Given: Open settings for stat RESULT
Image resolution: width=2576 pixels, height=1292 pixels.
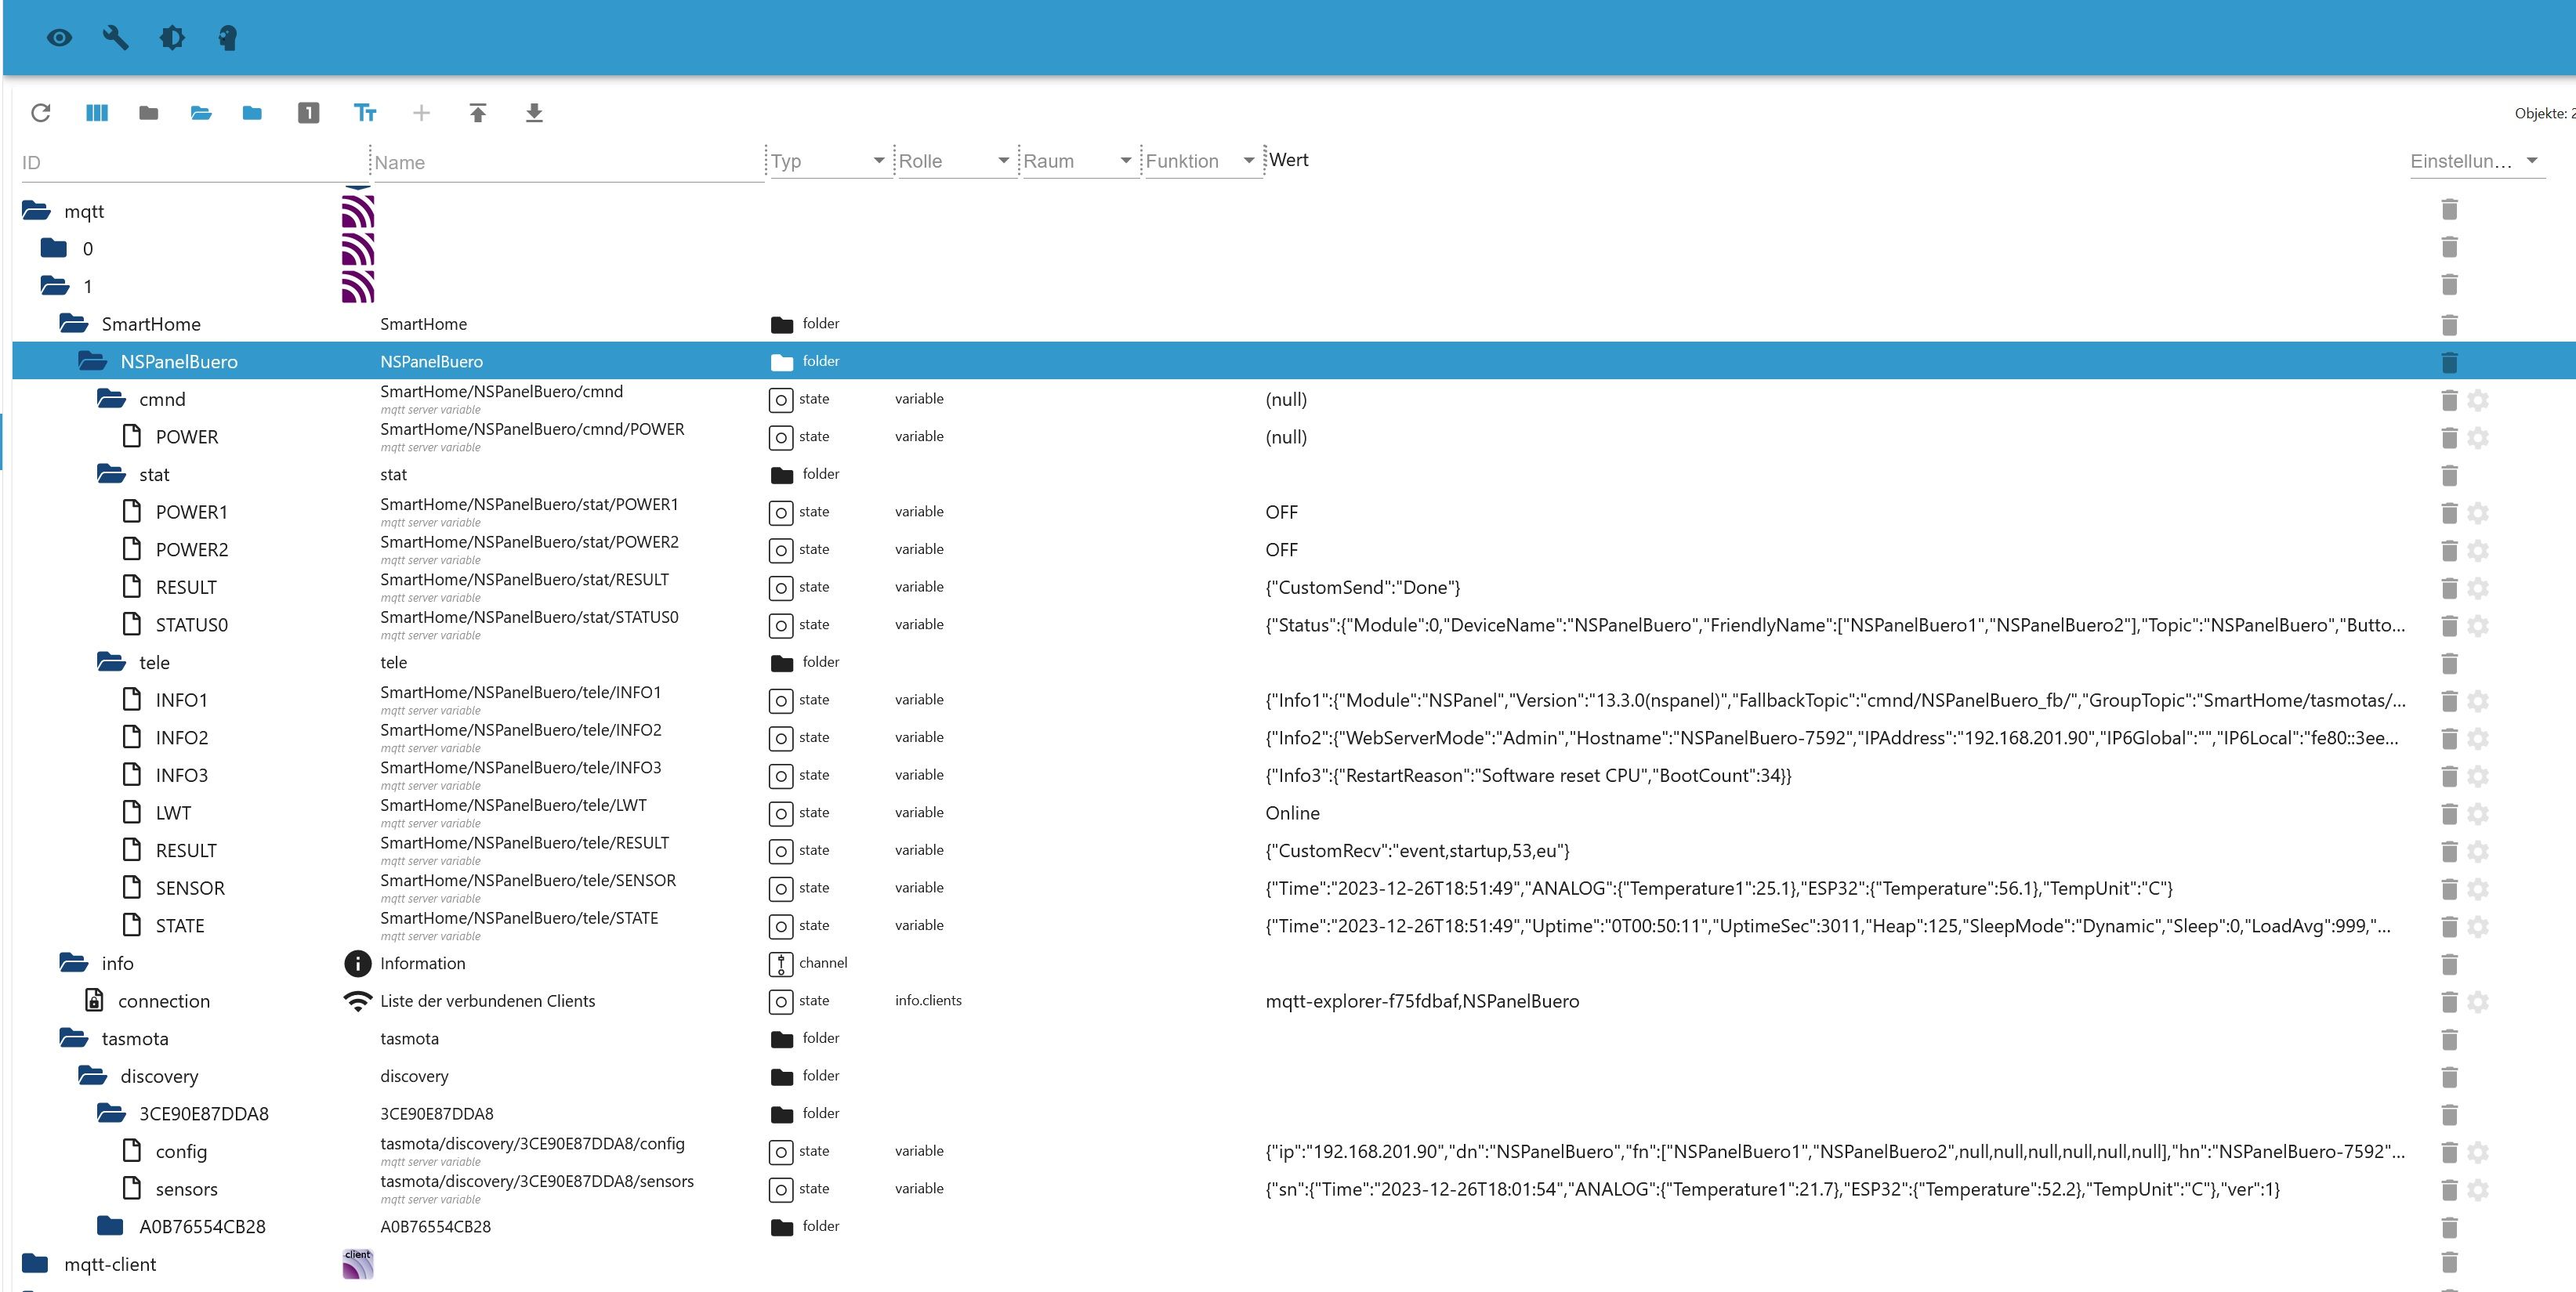Looking at the screenshot, I should (2477, 587).
